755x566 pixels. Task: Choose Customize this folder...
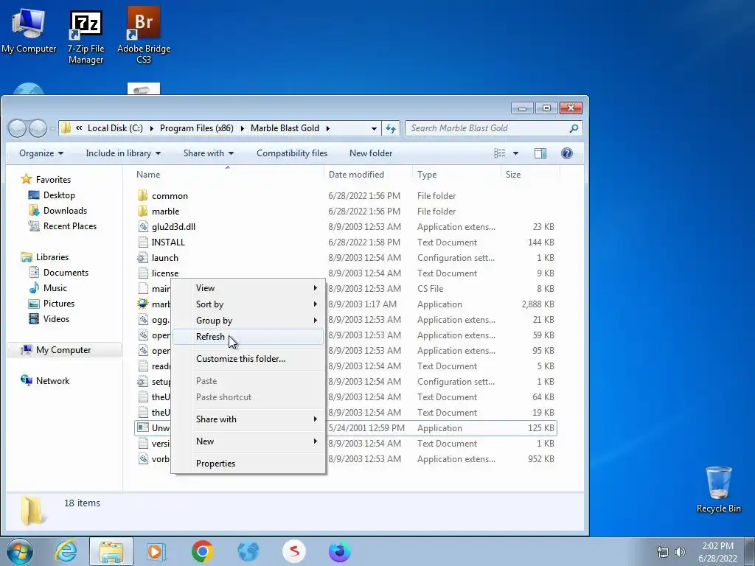point(248,359)
